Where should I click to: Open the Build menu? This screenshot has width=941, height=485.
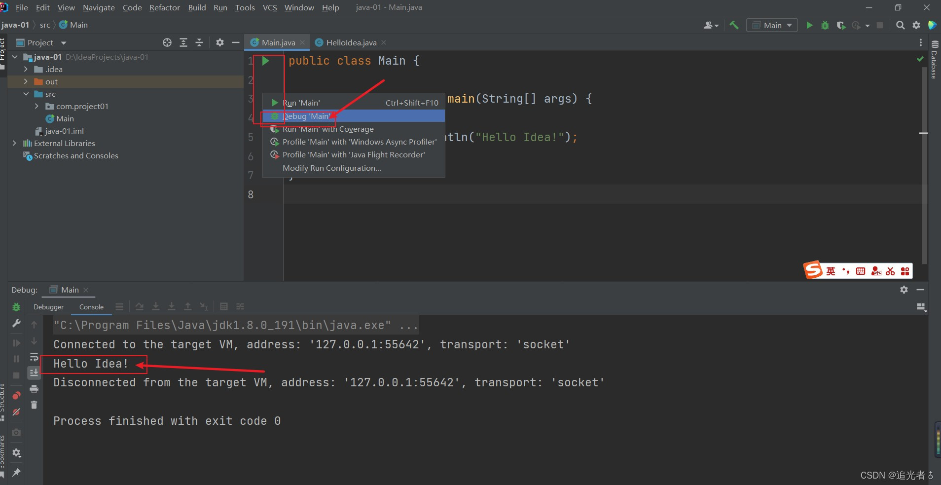coord(197,7)
